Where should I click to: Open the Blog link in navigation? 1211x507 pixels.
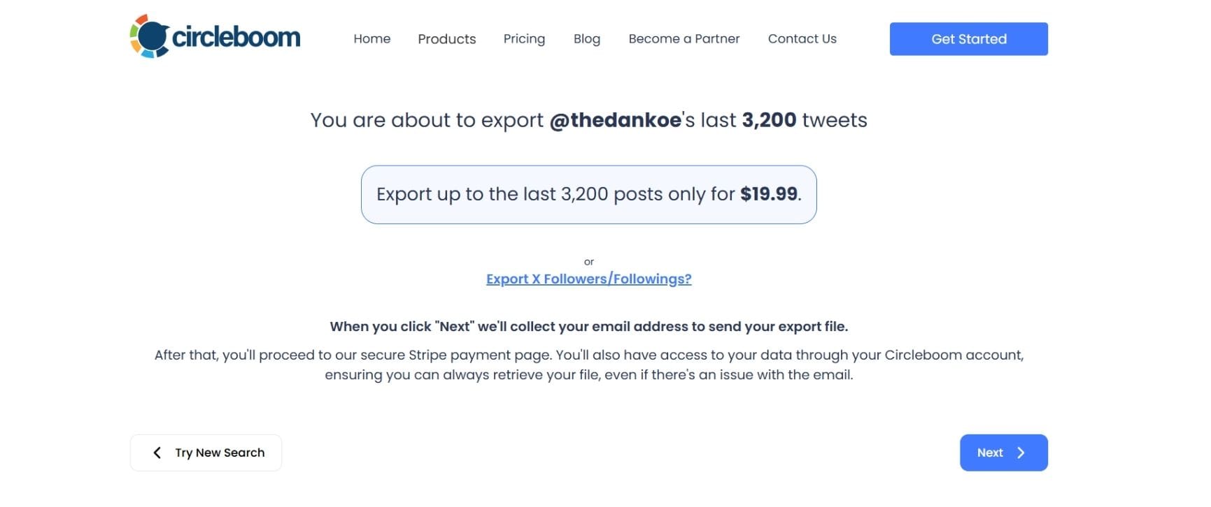(586, 39)
